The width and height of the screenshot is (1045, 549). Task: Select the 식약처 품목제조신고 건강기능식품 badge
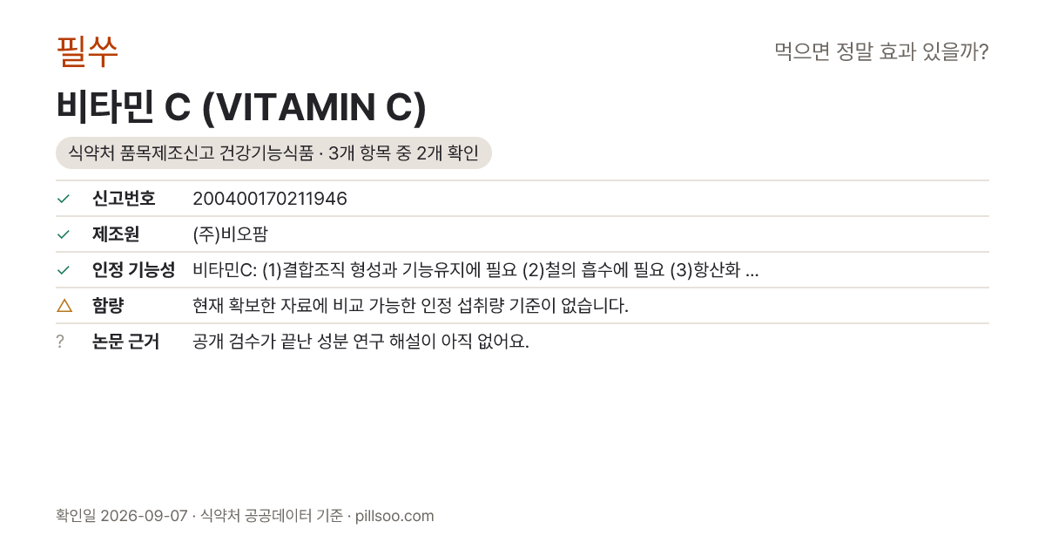[x=273, y=153]
